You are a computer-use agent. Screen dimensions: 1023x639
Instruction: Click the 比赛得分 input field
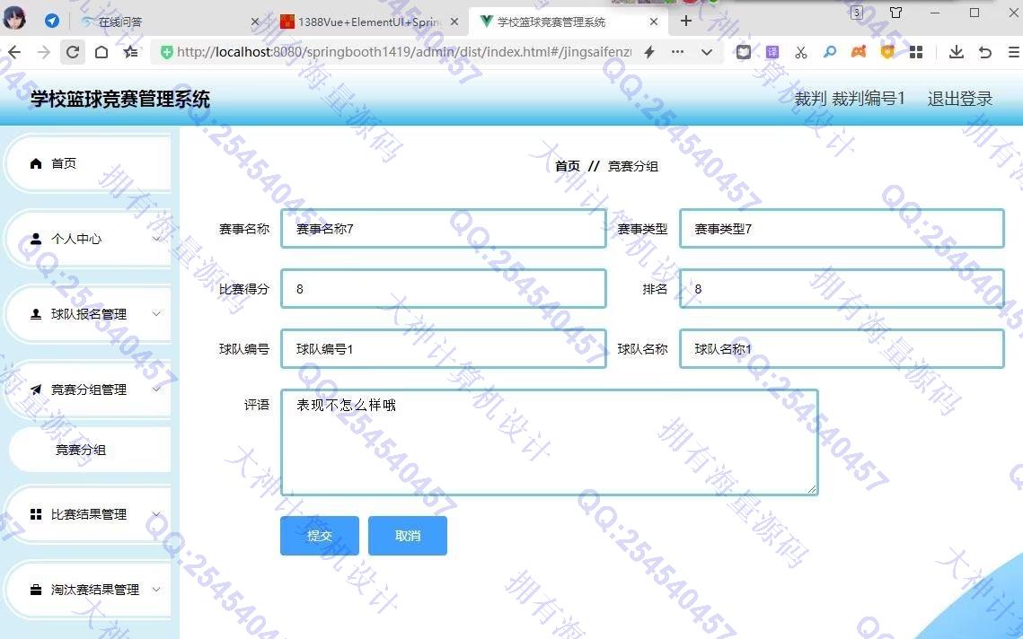444,289
